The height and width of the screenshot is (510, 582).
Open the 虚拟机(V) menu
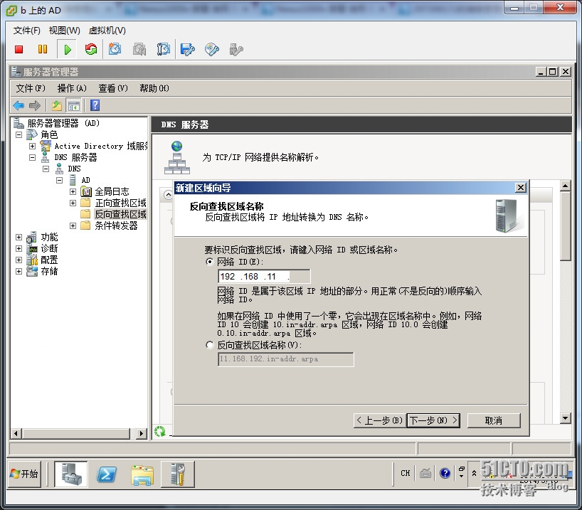click(107, 31)
